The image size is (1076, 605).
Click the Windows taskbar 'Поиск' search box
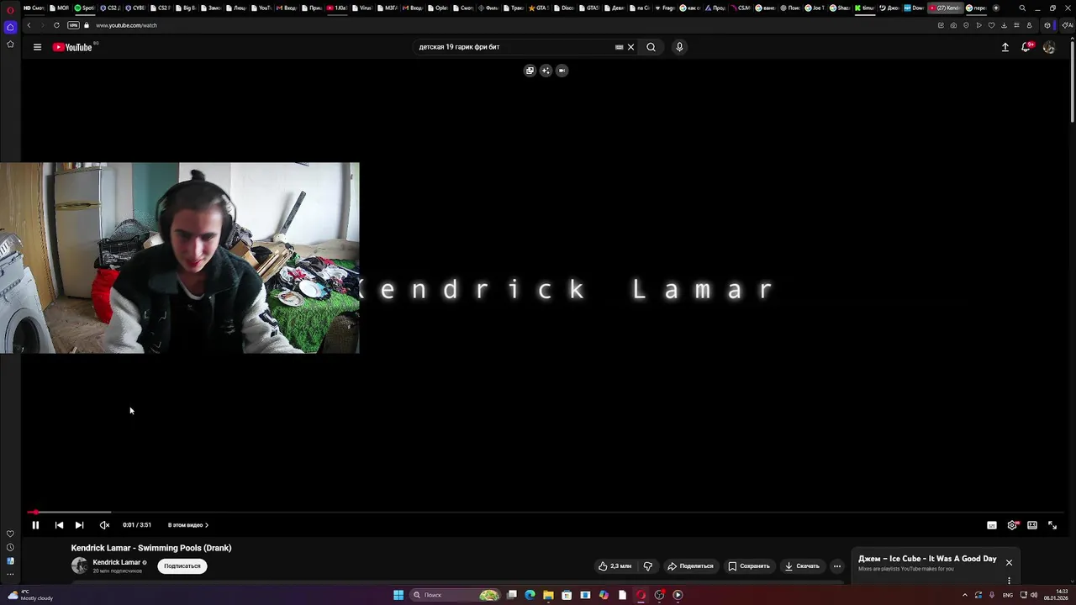(454, 595)
